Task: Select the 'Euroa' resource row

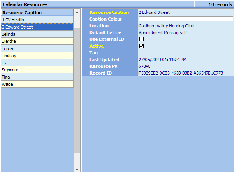Action: pos(37,48)
